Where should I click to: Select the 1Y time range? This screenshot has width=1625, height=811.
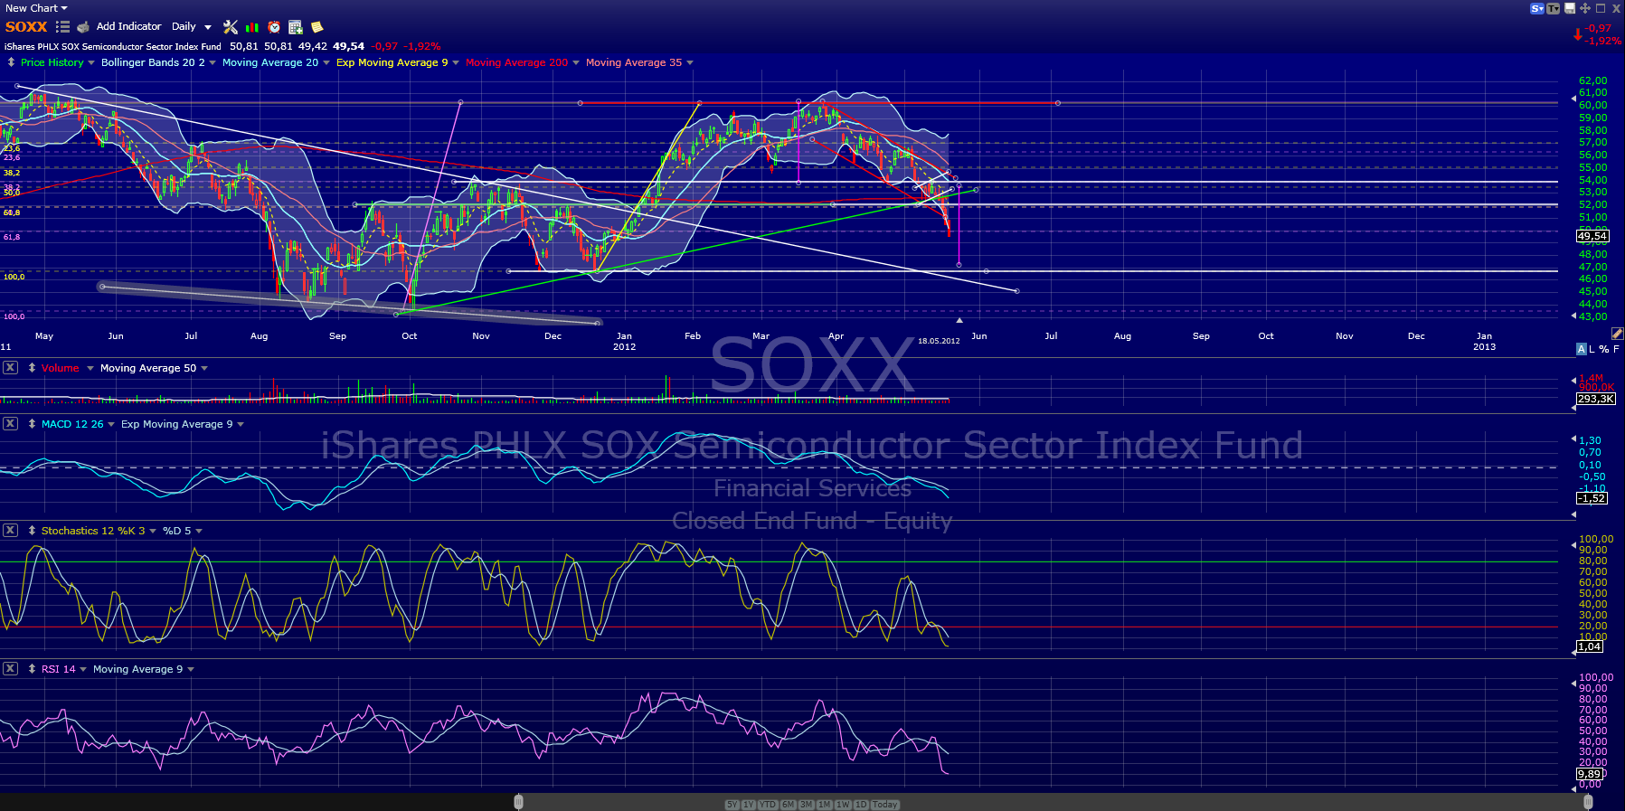coord(749,805)
